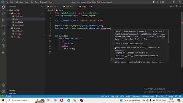Select the Python interpreter version
Image resolution: width=183 pixels, height=103 pixels.
coord(148,96)
